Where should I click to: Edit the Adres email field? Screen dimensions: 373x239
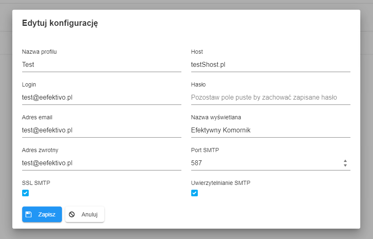coord(102,130)
